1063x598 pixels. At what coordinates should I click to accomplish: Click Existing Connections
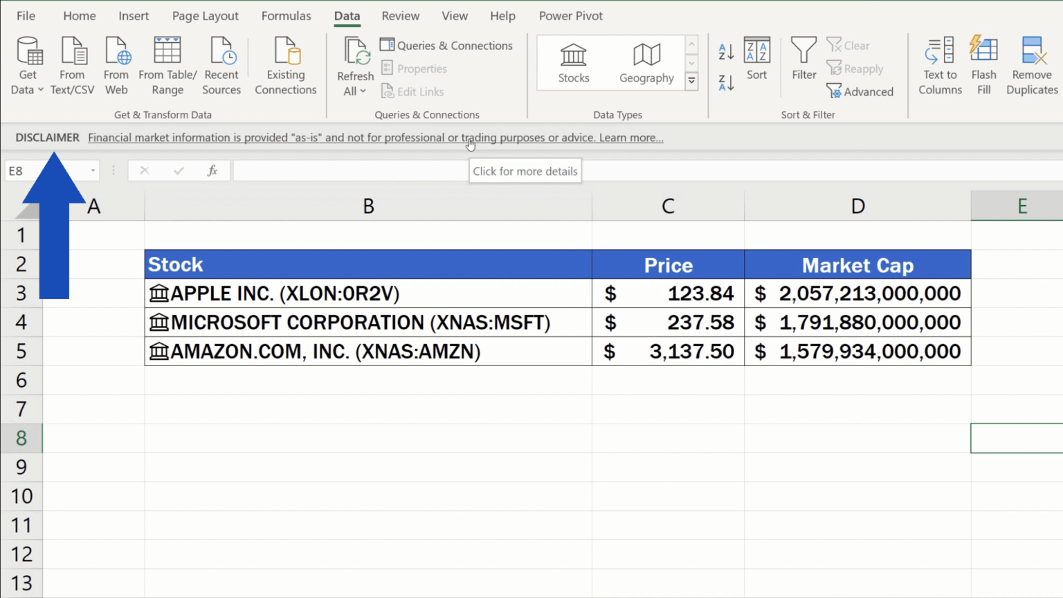point(285,62)
